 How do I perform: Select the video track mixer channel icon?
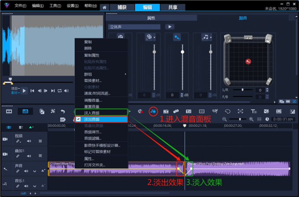click(120, 36)
